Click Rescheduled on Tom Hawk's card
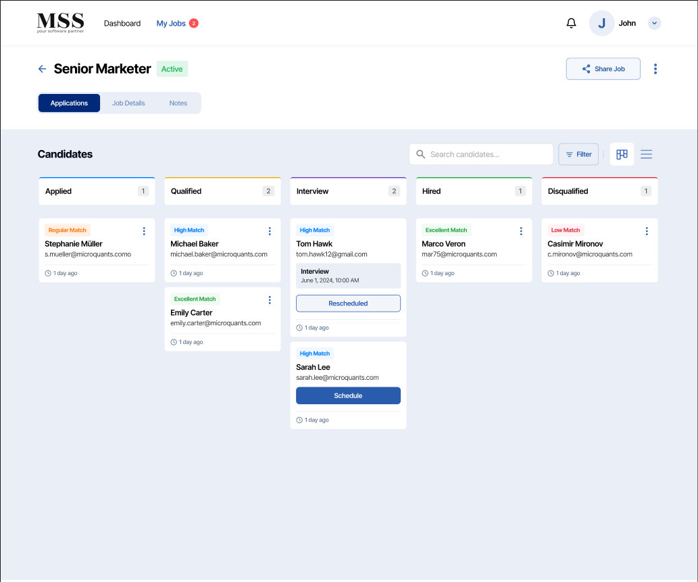 pos(348,303)
